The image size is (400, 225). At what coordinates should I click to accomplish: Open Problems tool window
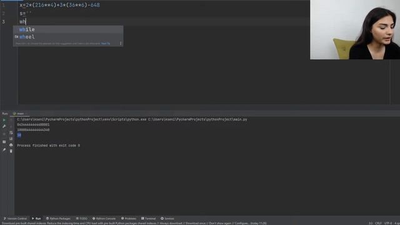pos(129,218)
